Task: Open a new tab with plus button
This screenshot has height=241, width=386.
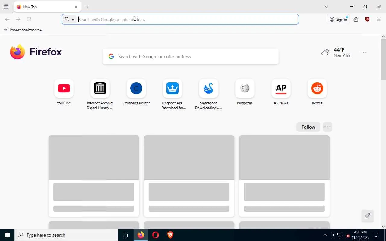Action: pos(87,7)
